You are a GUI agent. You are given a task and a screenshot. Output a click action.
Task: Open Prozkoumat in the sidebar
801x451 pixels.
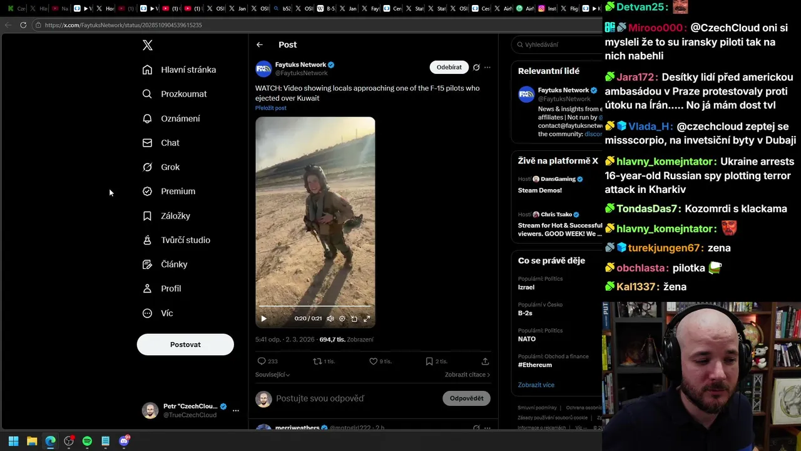click(175, 94)
